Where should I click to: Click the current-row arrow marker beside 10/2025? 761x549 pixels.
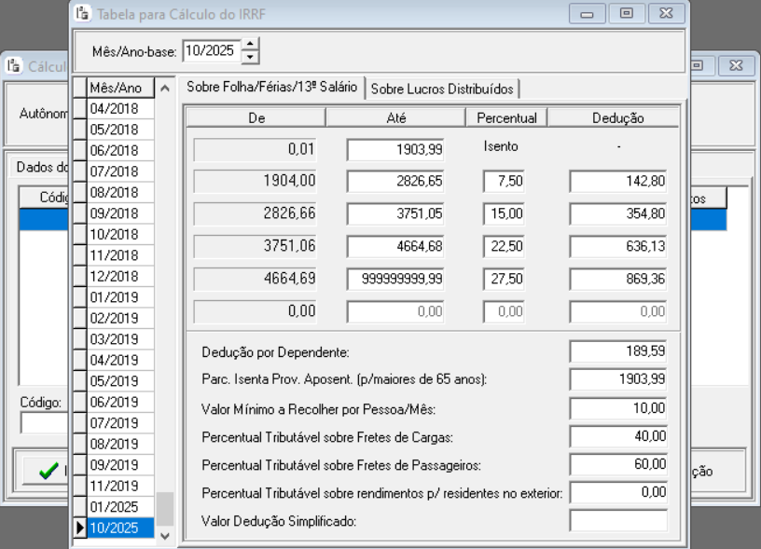coord(79,528)
